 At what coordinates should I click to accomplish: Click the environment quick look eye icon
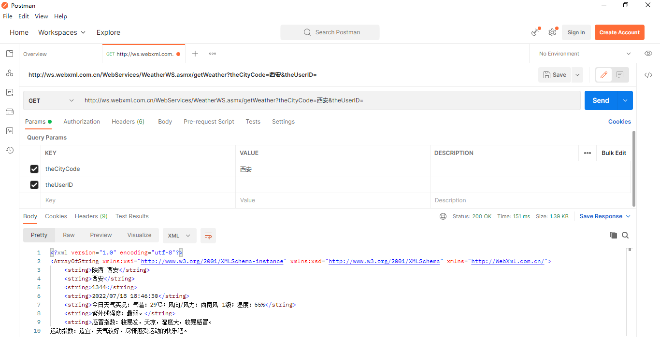648,54
